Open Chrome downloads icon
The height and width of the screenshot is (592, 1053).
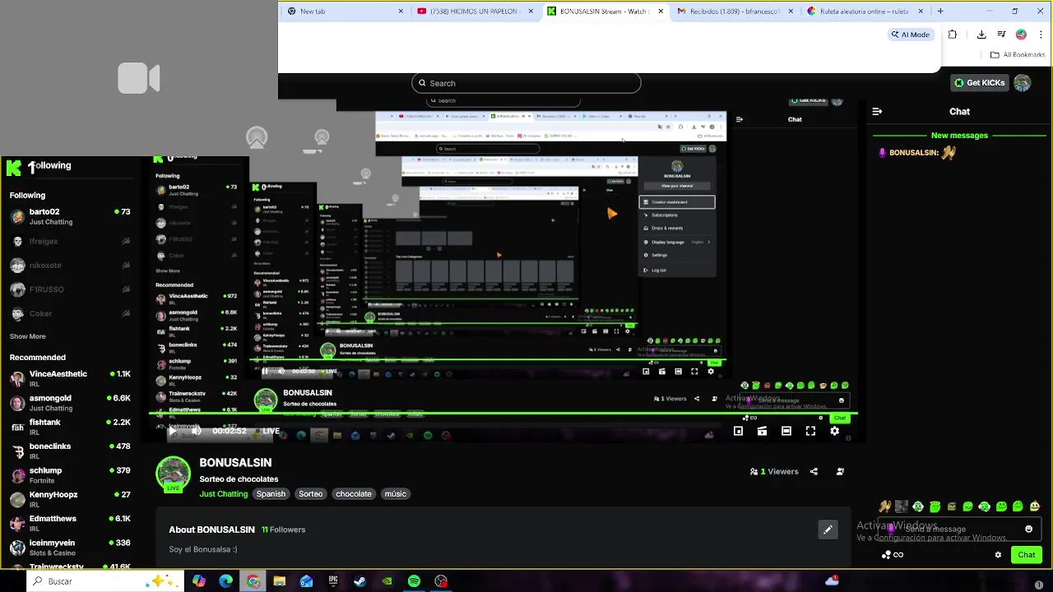981,35
